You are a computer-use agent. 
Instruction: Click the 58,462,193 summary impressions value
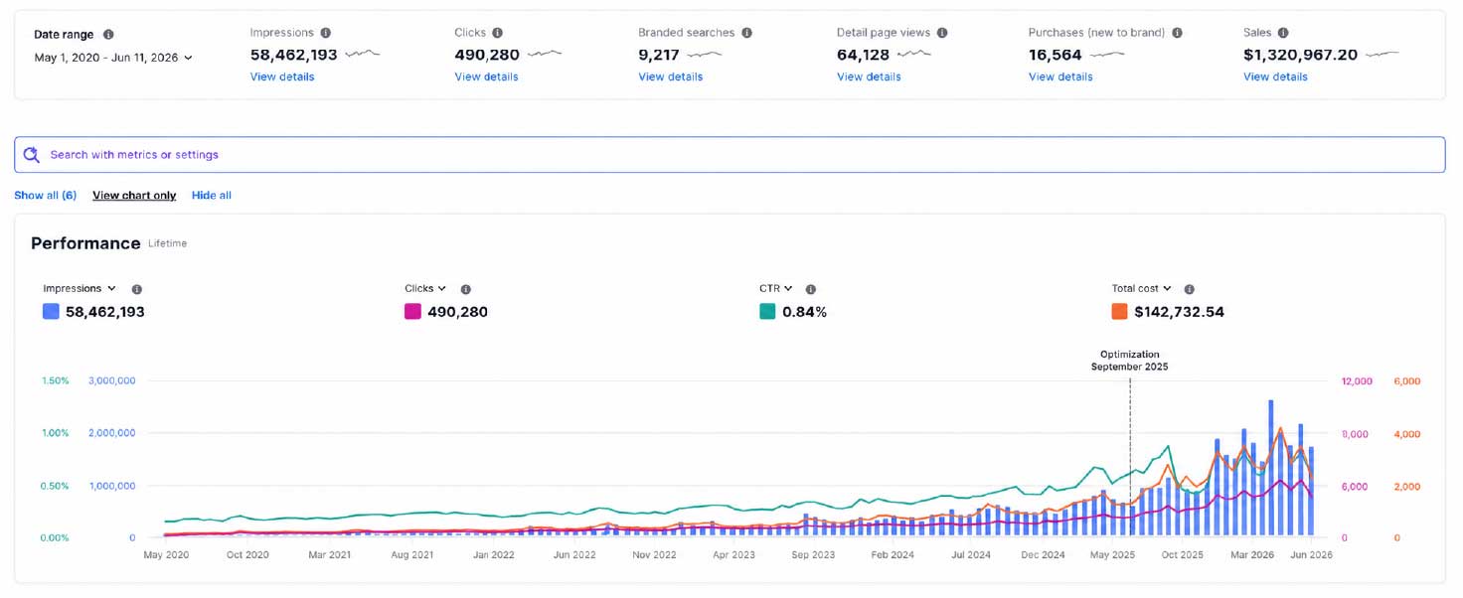pyautogui.click(x=294, y=55)
